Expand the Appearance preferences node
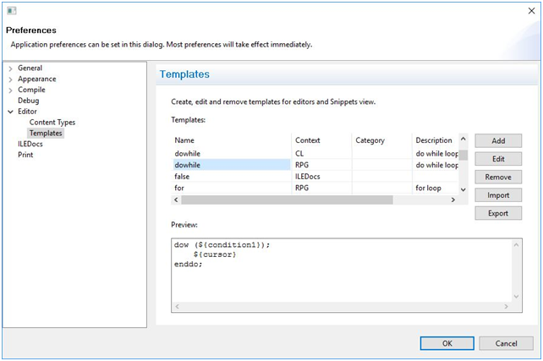 (10, 79)
